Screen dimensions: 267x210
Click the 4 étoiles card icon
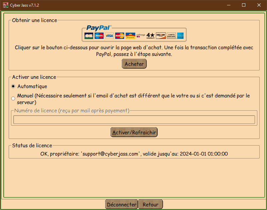pyautogui.click(x=150, y=36)
